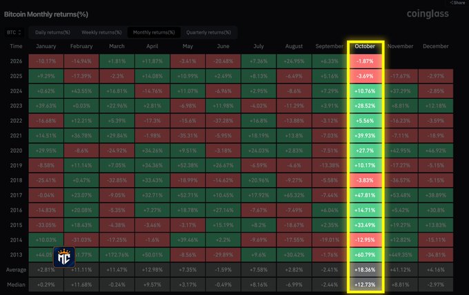Click the October column header
This screenshot has height=295, width=469.
(365, 46)
